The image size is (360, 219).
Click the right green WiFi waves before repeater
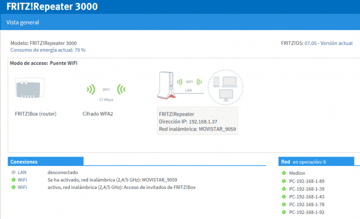121,89
